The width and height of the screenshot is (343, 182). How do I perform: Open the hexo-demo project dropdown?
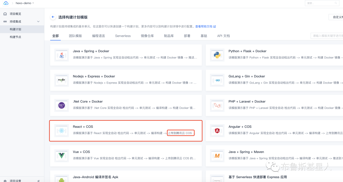(x=25, y=3)
